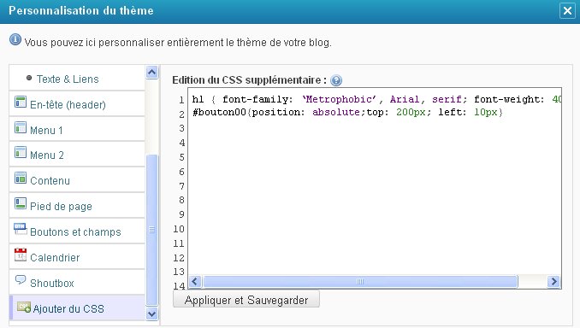
Task: Open the Menu 1 settings entry
Action: pyautogui.click(x=77, y=129)
